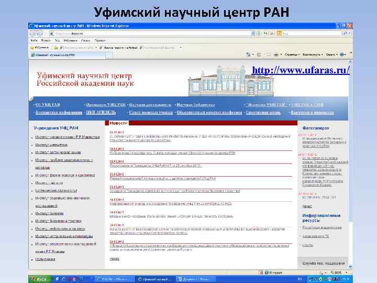Click the browser Back arrow button
The image size is (377, 283).
click(x=33, y=34)
